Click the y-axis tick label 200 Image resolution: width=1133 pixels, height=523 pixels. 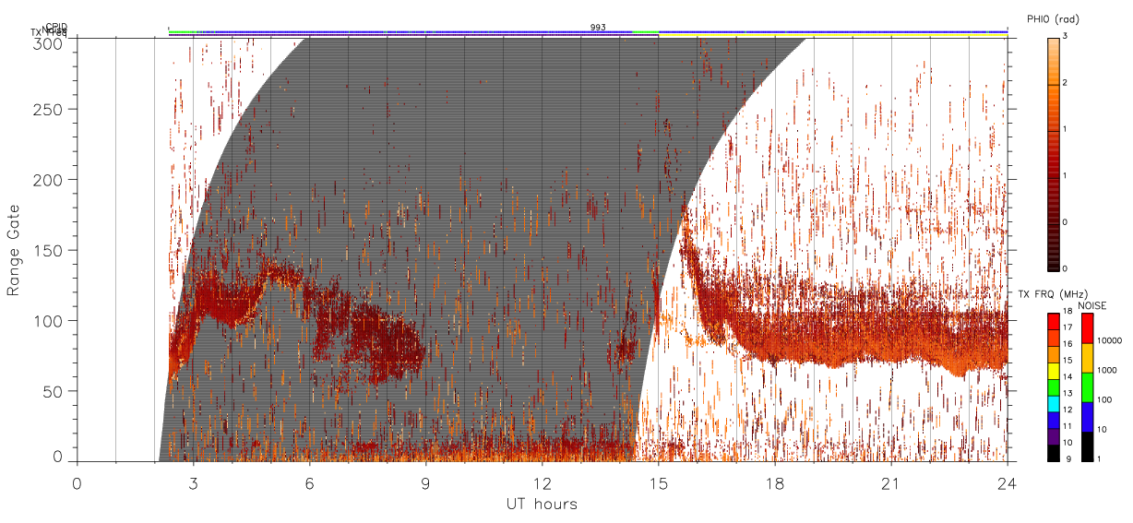point(48,179)
